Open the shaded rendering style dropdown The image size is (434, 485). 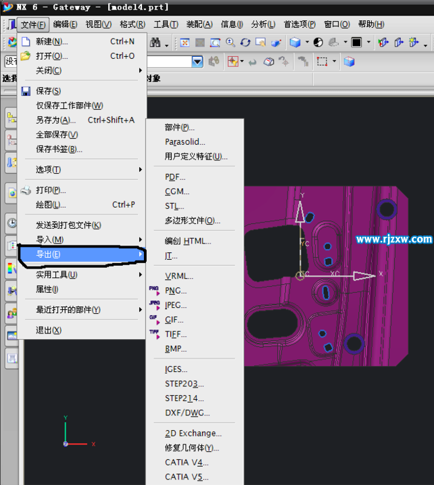pos(308,43)
